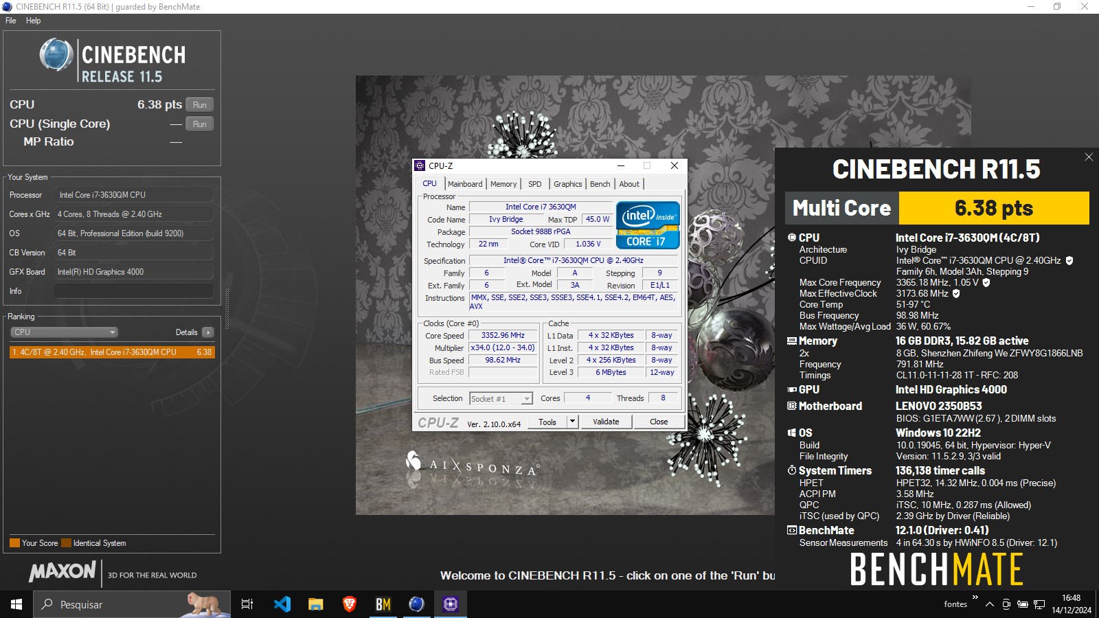Click the Tools button in CPU-Z
The image size is (1099, 618).
tap(547, 422)
